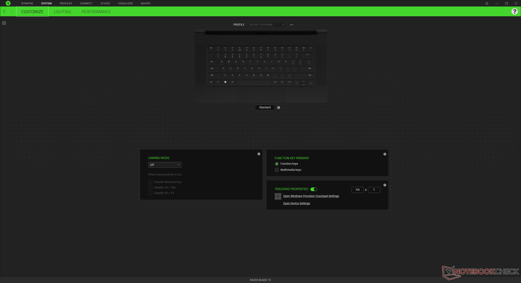
Task: Click the Q key on keyboard image
Action: [x=222, y=62]
